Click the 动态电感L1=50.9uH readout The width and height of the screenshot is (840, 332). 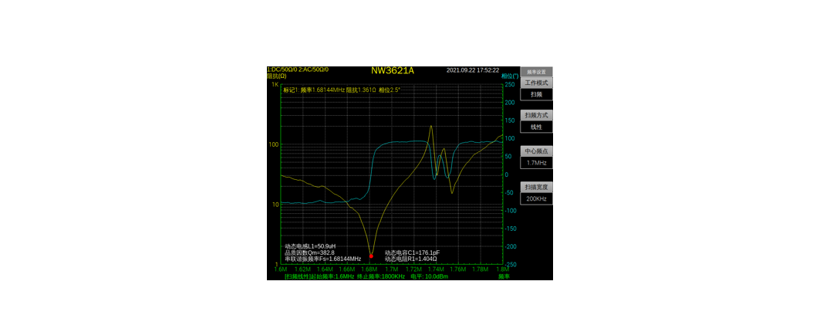pyautogui.click(x=310, y=246)
